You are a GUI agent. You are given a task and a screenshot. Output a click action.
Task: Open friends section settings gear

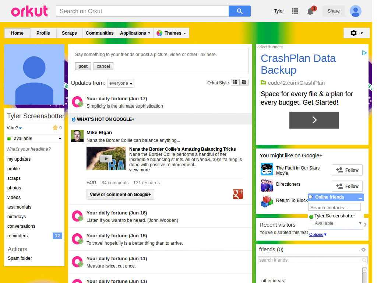coord(363,250)
